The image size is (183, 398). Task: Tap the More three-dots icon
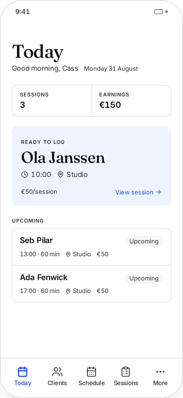coord(160,372)
